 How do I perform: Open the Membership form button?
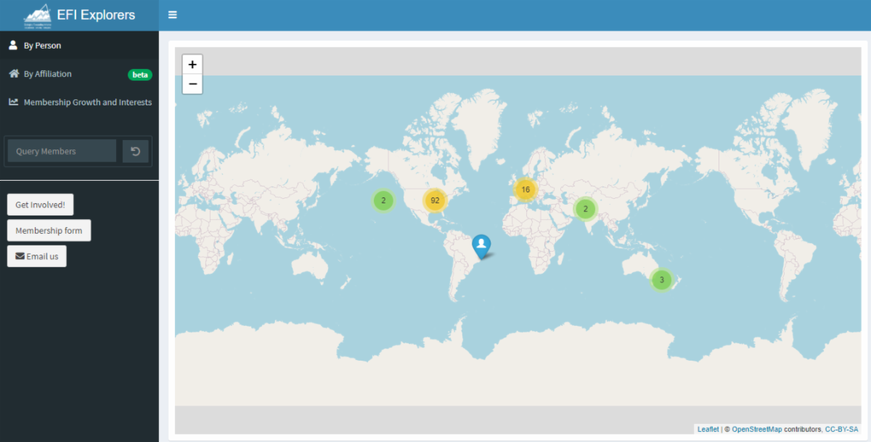(x=49, y=231)
